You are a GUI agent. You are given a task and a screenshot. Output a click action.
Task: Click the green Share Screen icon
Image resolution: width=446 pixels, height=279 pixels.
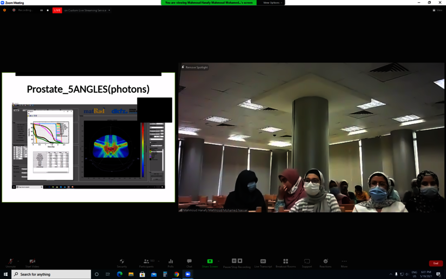[210, 261]
